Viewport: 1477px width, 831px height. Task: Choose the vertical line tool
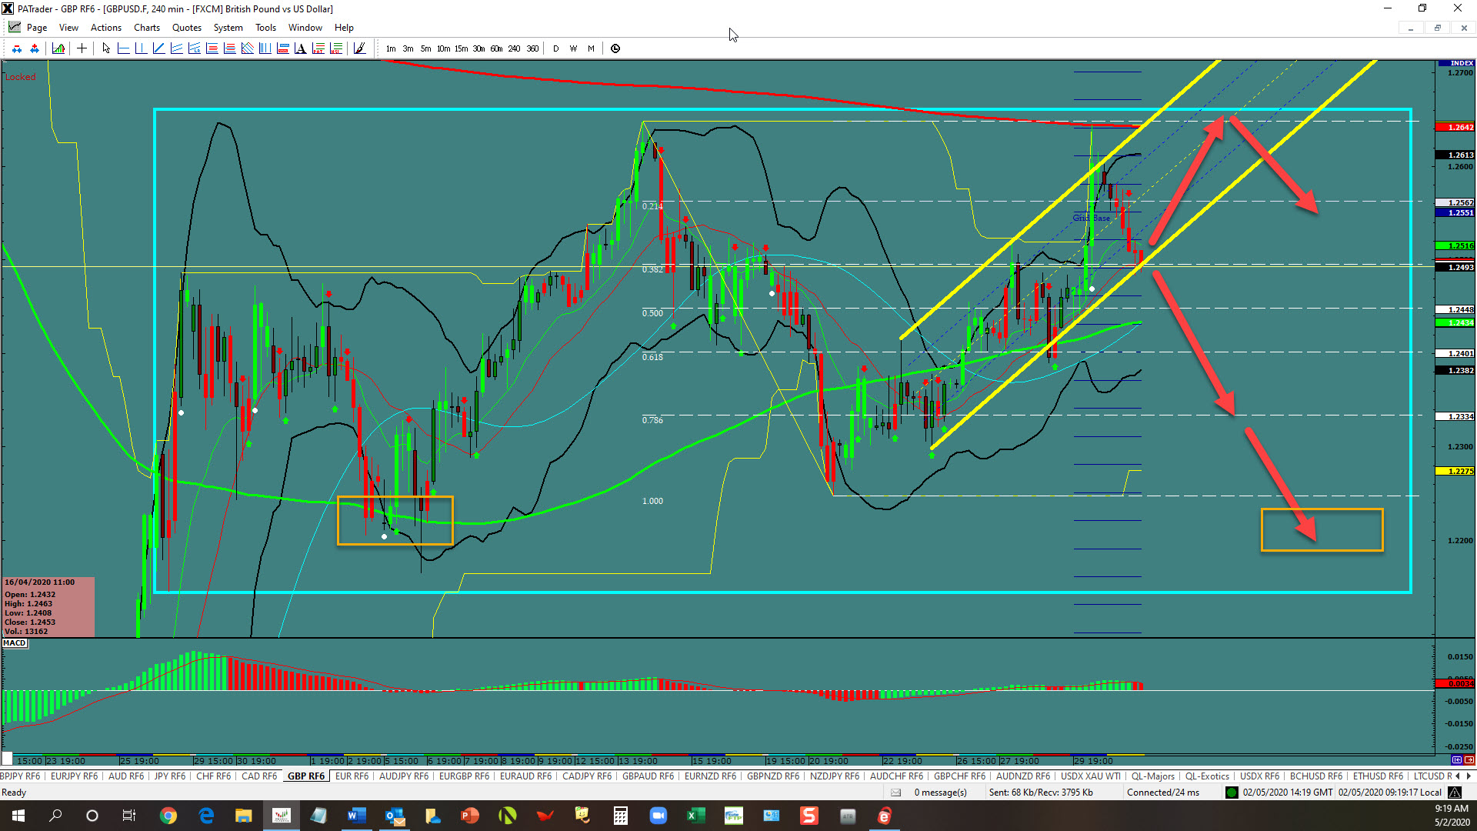(x=141, y=48)
